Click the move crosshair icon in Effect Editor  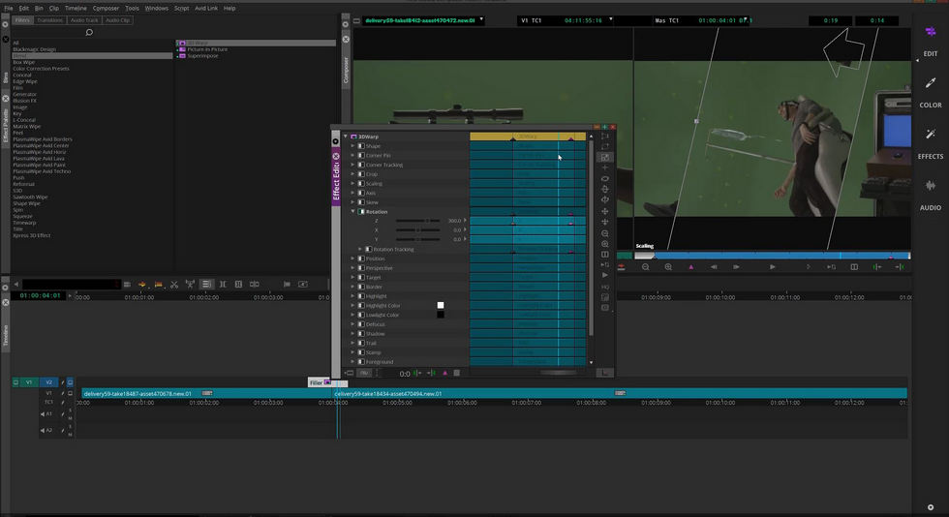pyautogui.click(x=604, y=211)
